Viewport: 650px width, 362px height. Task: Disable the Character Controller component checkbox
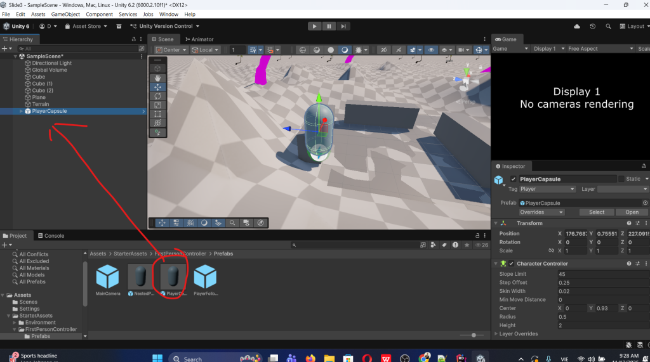(x=512, y=264)
